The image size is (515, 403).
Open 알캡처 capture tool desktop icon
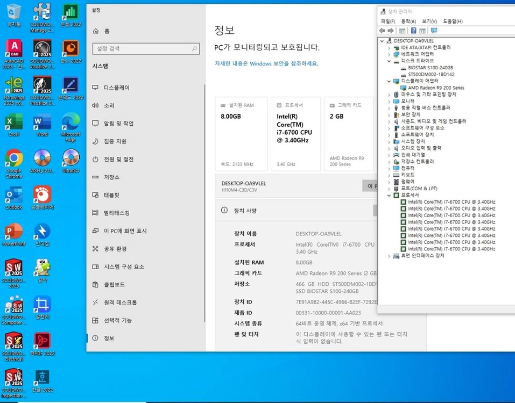42,307
